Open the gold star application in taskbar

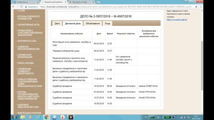point(71,117)
